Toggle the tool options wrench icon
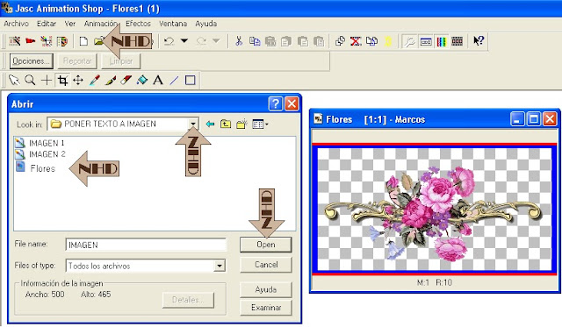The image size is (562, 327). point(409,41)
